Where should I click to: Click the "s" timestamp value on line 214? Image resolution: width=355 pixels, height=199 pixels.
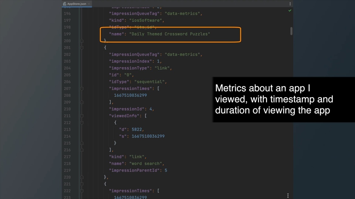[x=148, y=136]
